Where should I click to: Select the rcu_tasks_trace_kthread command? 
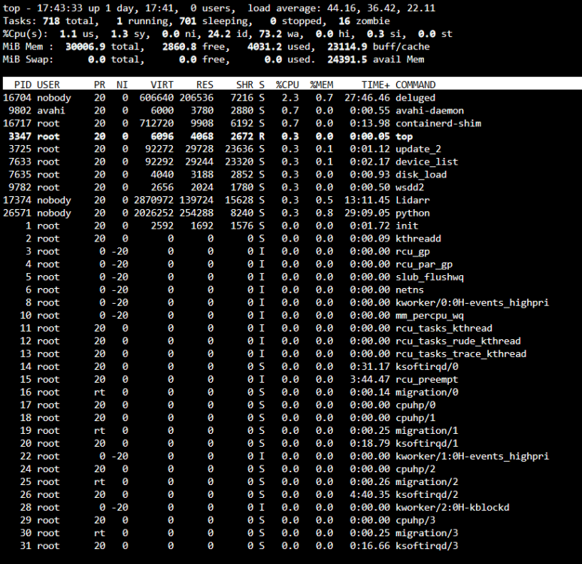coord(461,354)
